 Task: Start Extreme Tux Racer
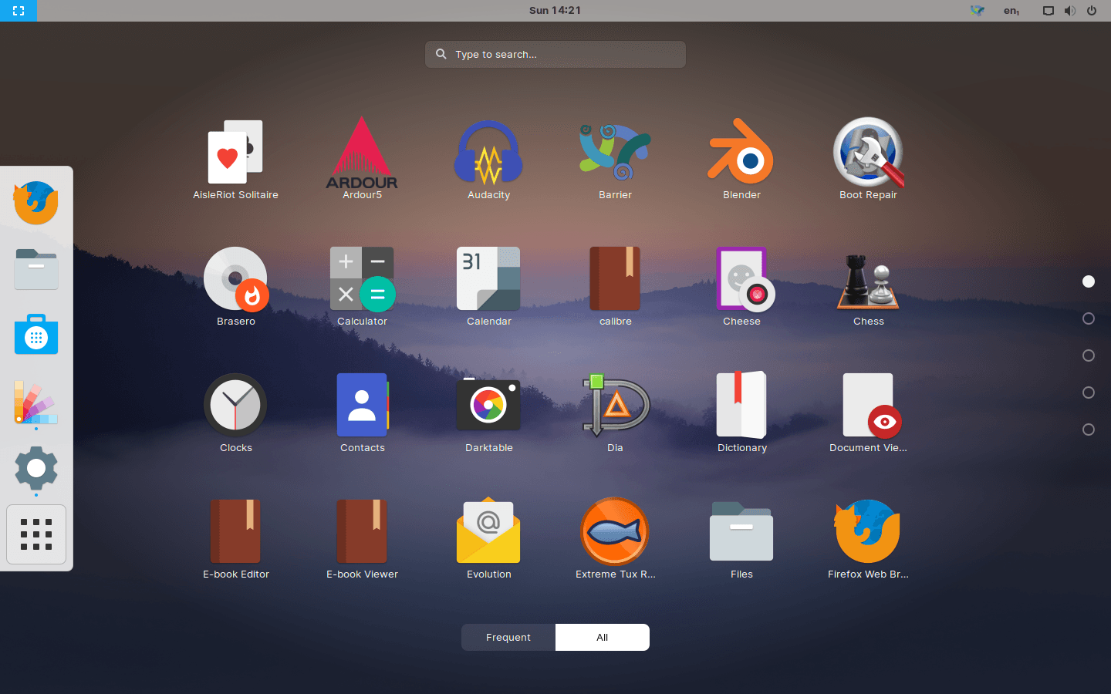[615, 531]
